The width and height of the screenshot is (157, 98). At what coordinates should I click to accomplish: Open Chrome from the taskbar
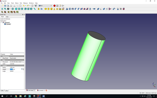tap(16, 96)
